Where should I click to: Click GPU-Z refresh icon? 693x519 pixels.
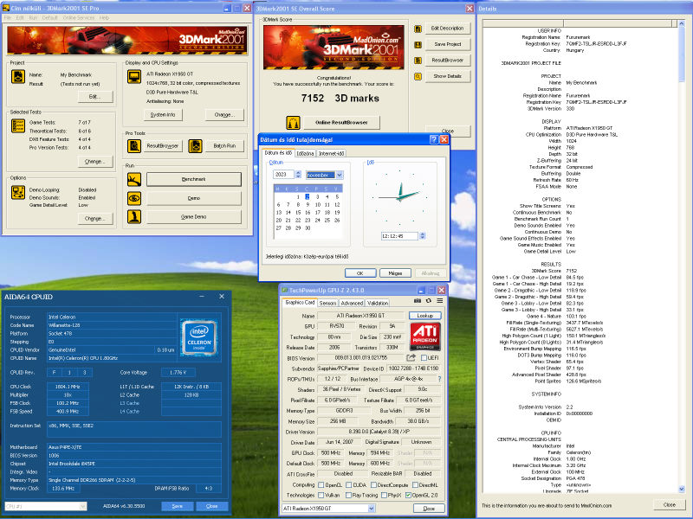(x=428, y=301)
